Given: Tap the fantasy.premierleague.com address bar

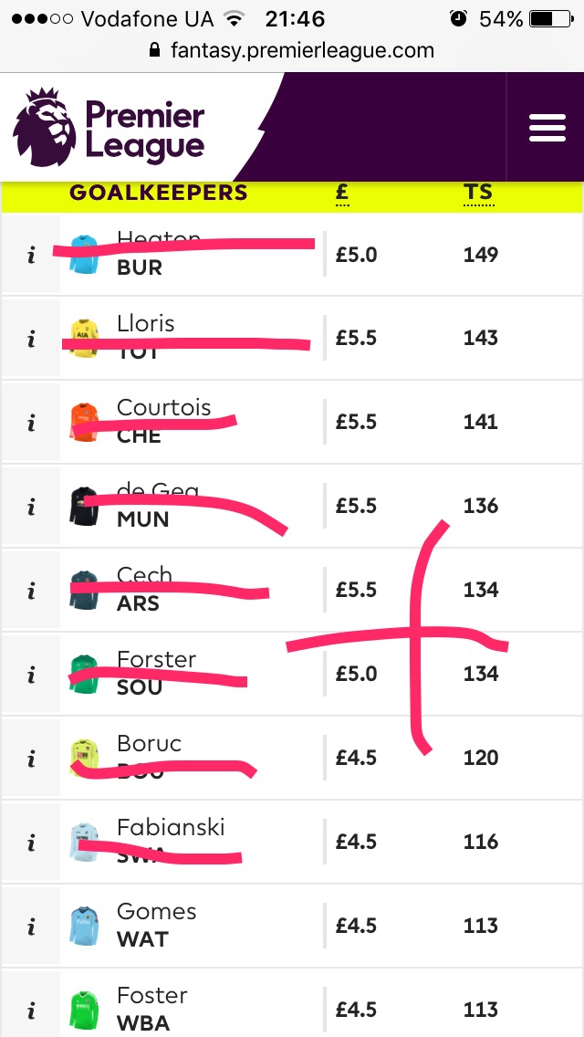Looking at the screenshot, I should pos(292,50).
